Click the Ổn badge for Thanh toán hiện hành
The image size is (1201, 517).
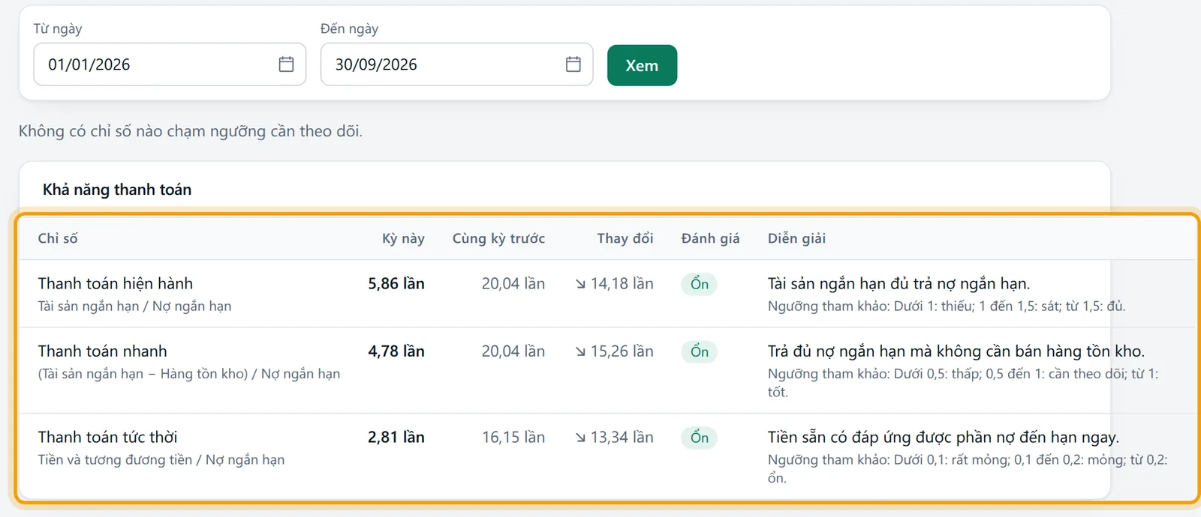(700, 284)
